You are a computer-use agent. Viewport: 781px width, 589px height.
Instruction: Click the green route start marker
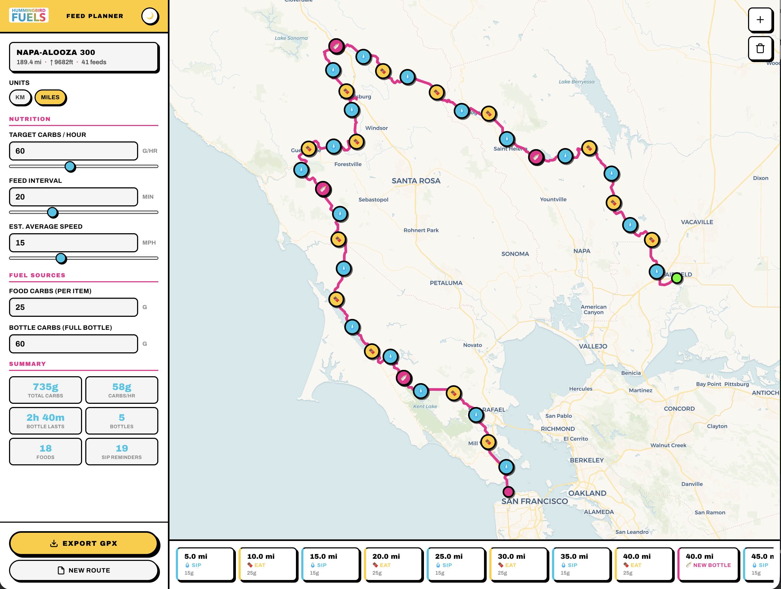click(677, 278)
